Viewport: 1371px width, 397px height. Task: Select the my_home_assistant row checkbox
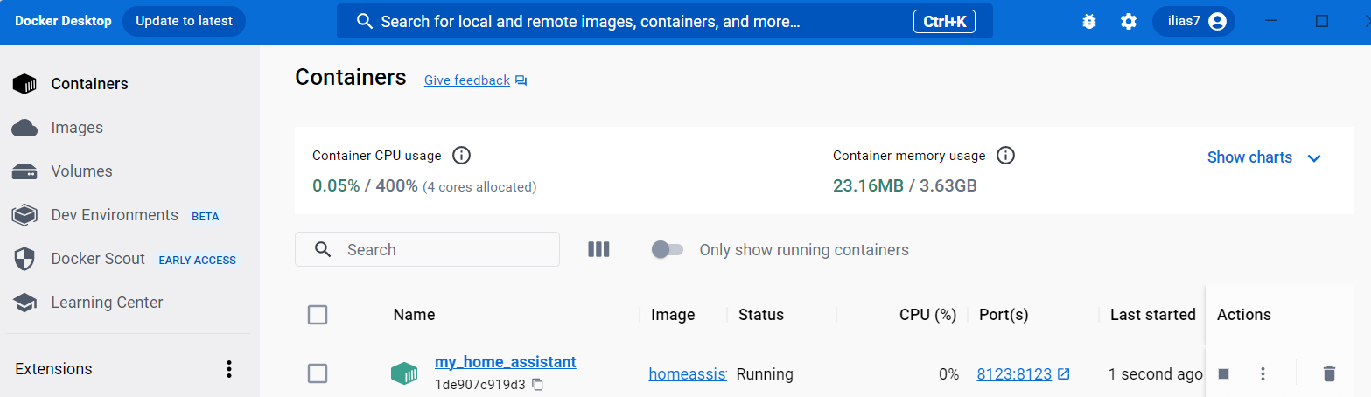pyautogui.click(x=318, y=374)
